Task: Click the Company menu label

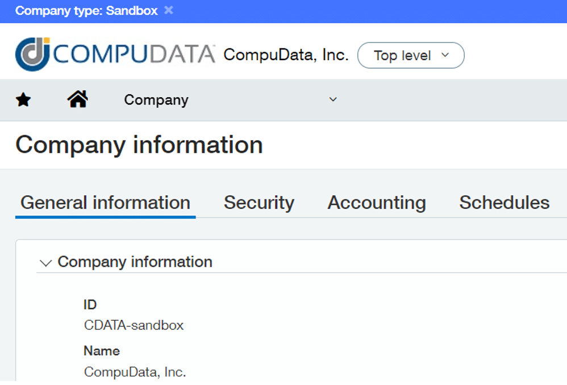Action: pos(156,100)
